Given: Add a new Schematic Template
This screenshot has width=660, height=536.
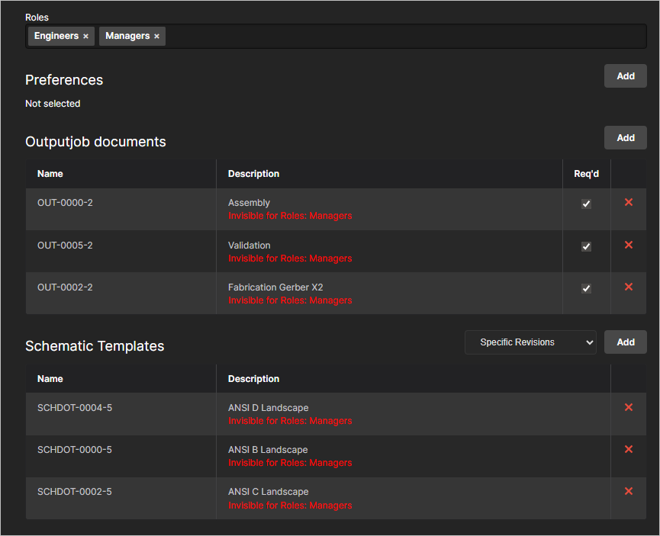Looking at the screenshot, I should click(x=626, y=342).
